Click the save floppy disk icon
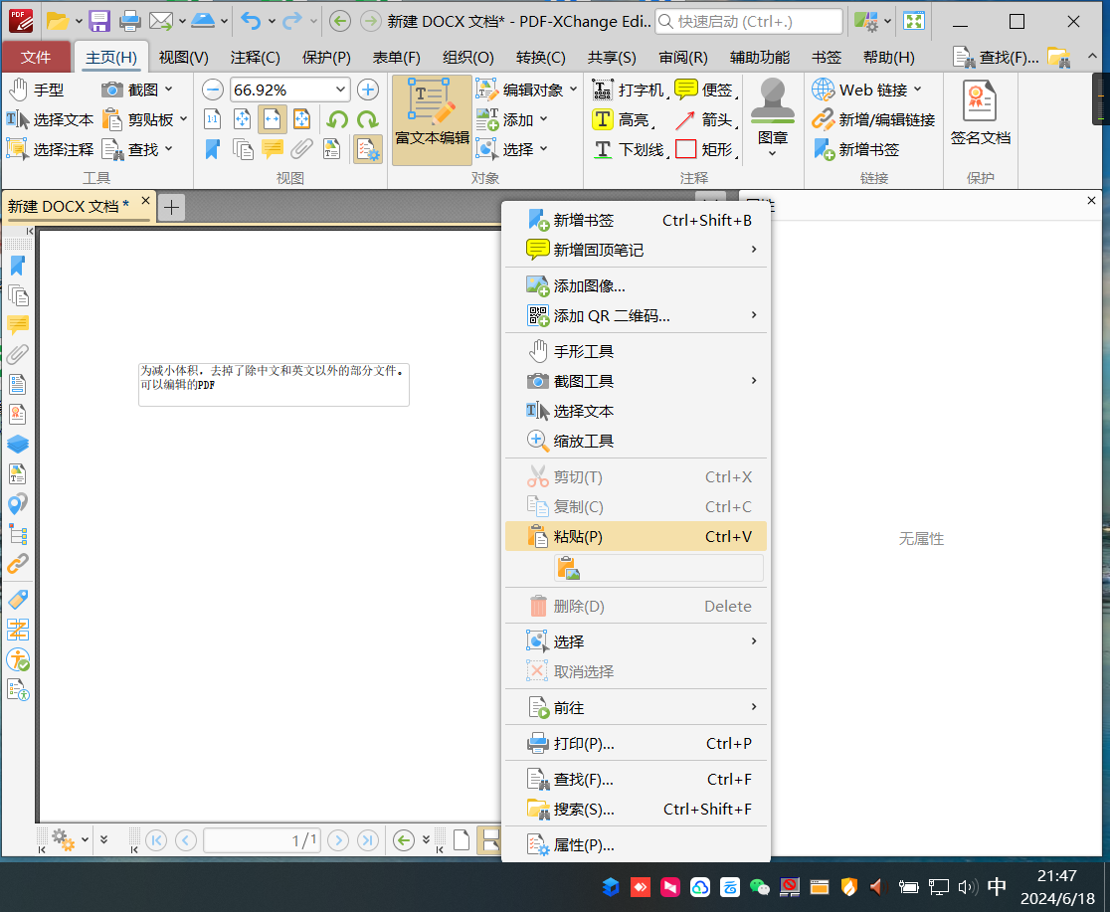The height and width of the screenshot is (912, 1110). tap(99, 21)
